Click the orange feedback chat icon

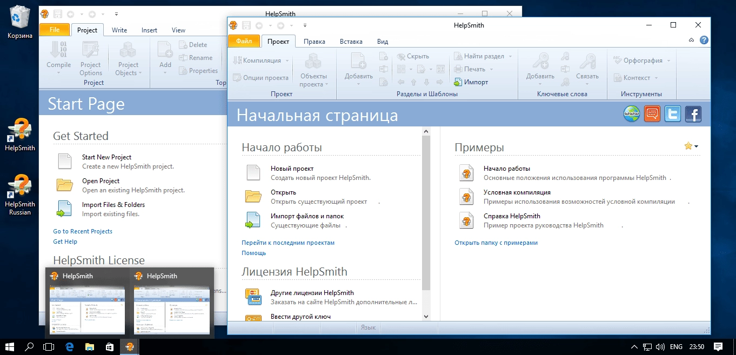(652, 114)
